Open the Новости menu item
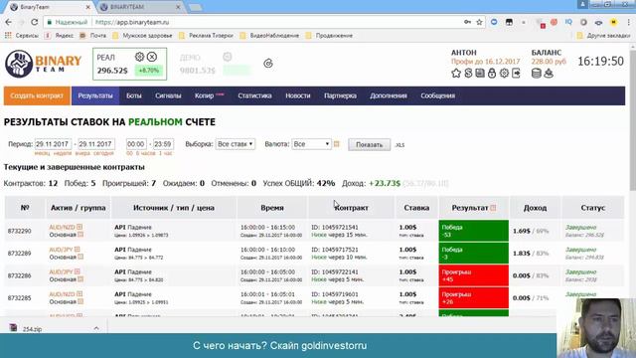 pyautogui.click(x=298, y=95)
